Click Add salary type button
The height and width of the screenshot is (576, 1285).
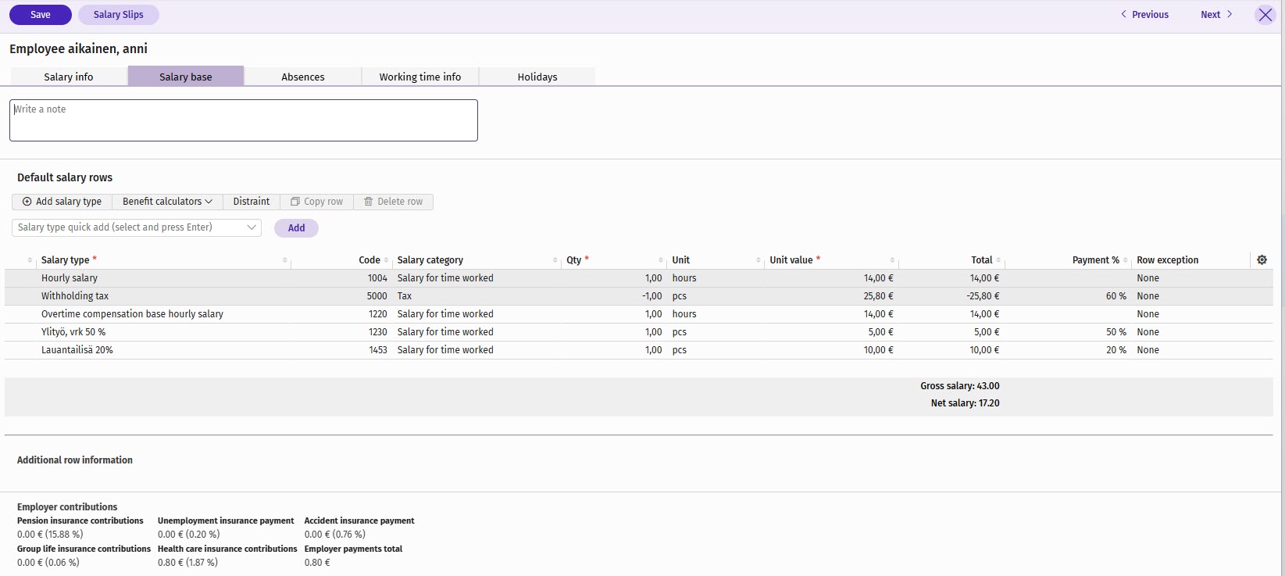[62, 202]
